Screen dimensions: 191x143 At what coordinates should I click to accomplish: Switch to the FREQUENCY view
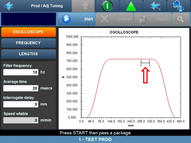28,43
